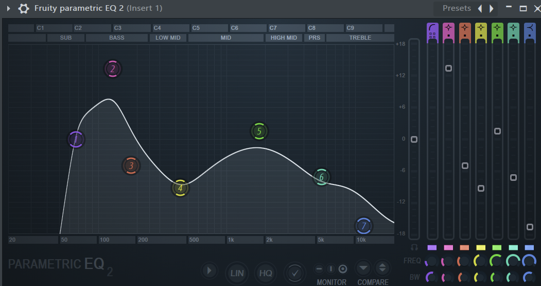Expand the plugin menu arrow beside gear
This screenshot has width=541, height=286.
pos(9,8)
